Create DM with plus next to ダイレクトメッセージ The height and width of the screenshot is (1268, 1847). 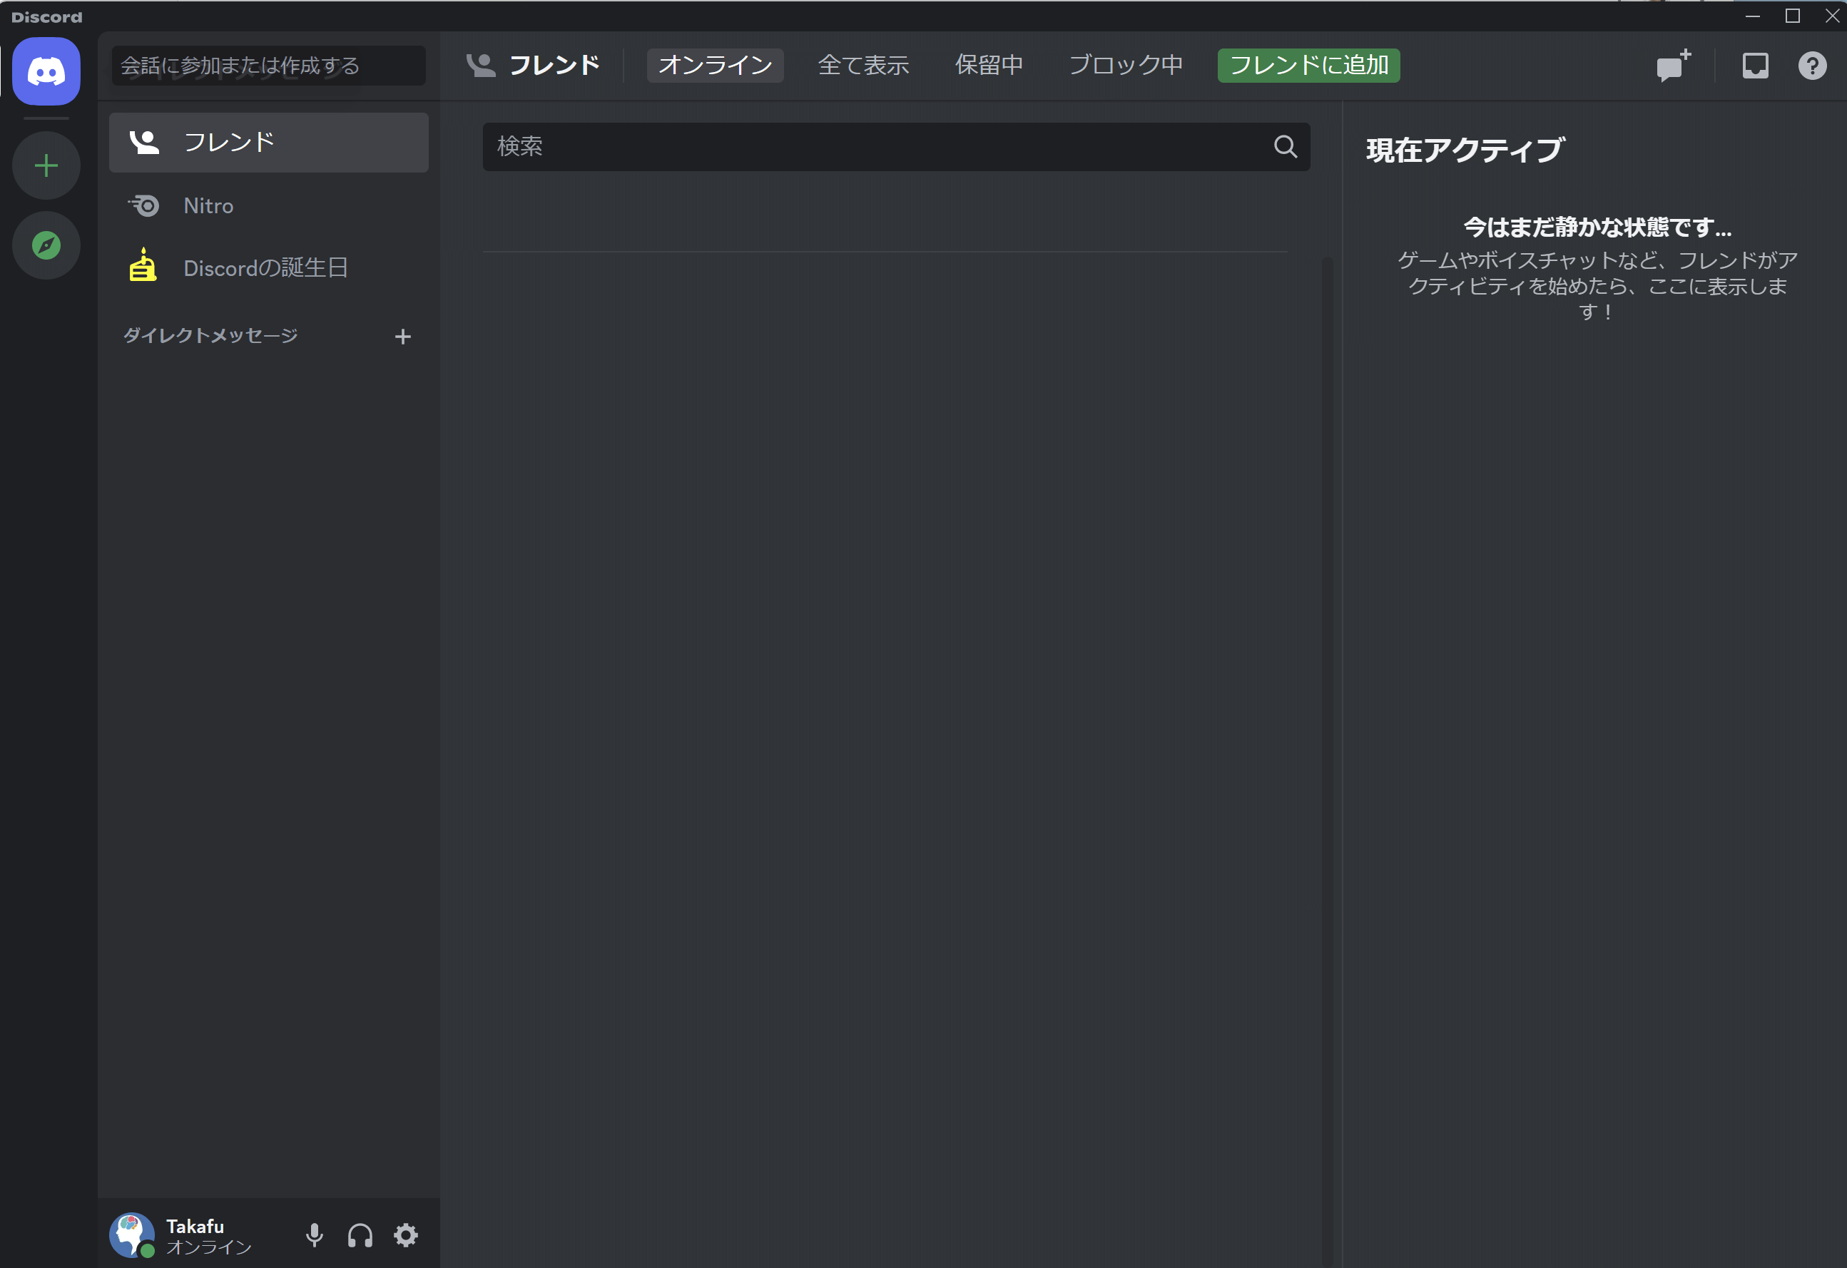(403, 337)
